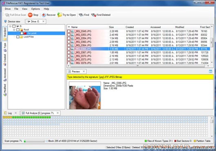Click the file list horizontal scrollbar
The height and width of the screenshot is (151, 216).
[x=137, y=66]
